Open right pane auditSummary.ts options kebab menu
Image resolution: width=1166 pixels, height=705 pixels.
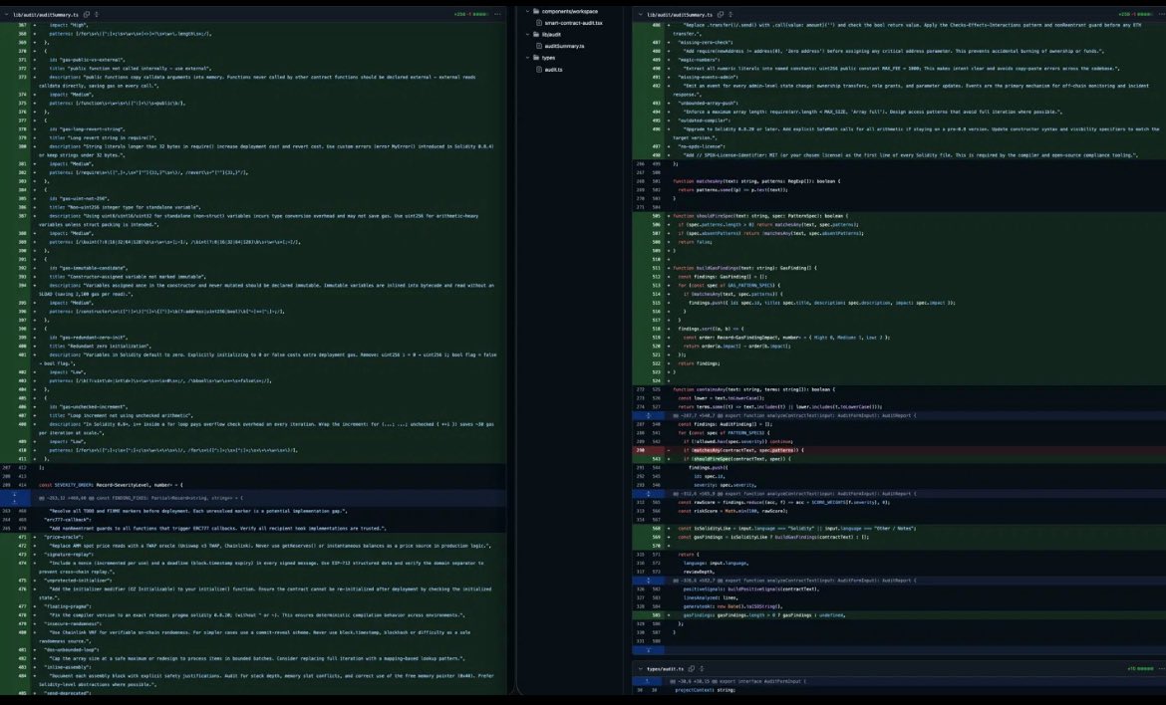[1161, 14]
